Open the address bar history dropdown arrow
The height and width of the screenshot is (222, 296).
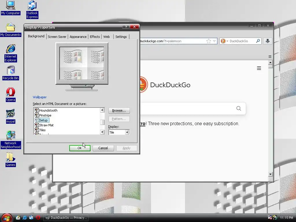click(x=214, y=41)
